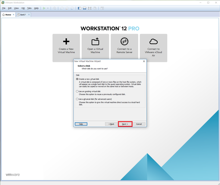The width and height of the screenshot is (220, 185).
Task: Open the Snapshot Manager toolbar icon
Action: 72,8
